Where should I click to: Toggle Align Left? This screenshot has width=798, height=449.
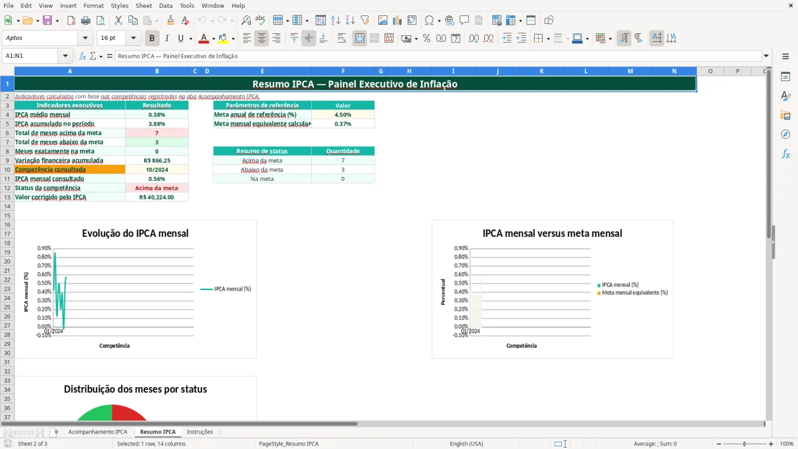[x=247, y=39]
